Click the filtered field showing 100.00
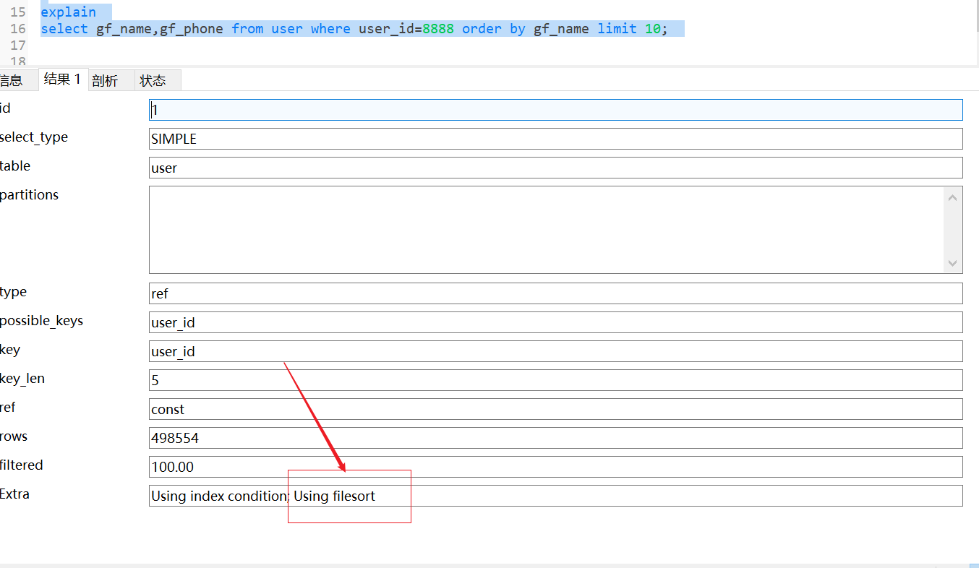 pos(506,466)
